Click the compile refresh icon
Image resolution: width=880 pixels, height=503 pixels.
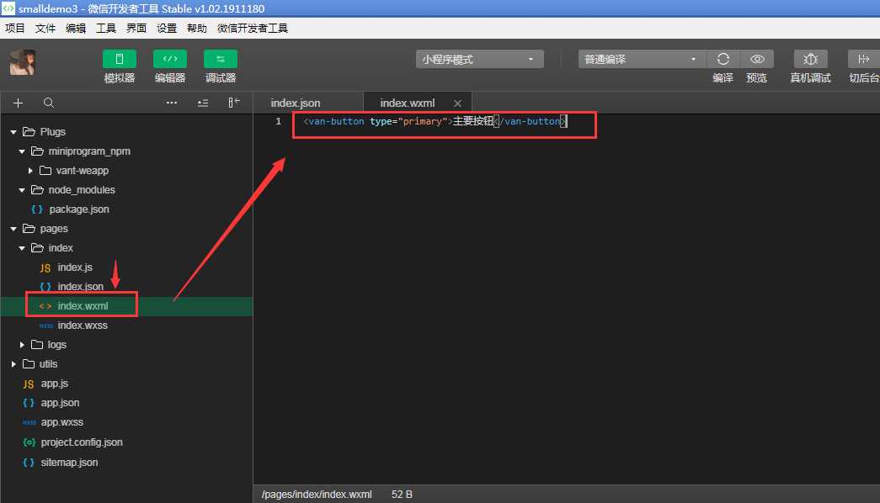723,59
